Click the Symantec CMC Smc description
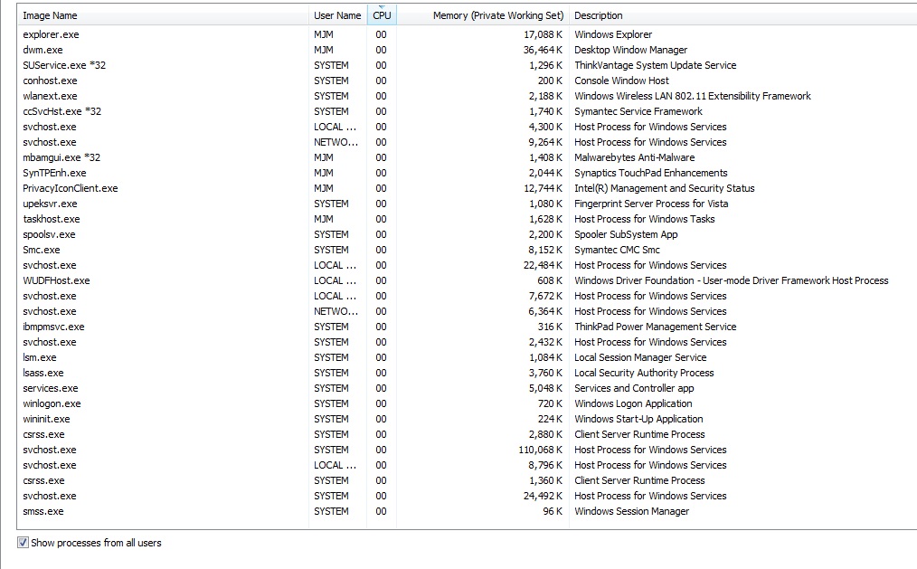 pos(617,251)
